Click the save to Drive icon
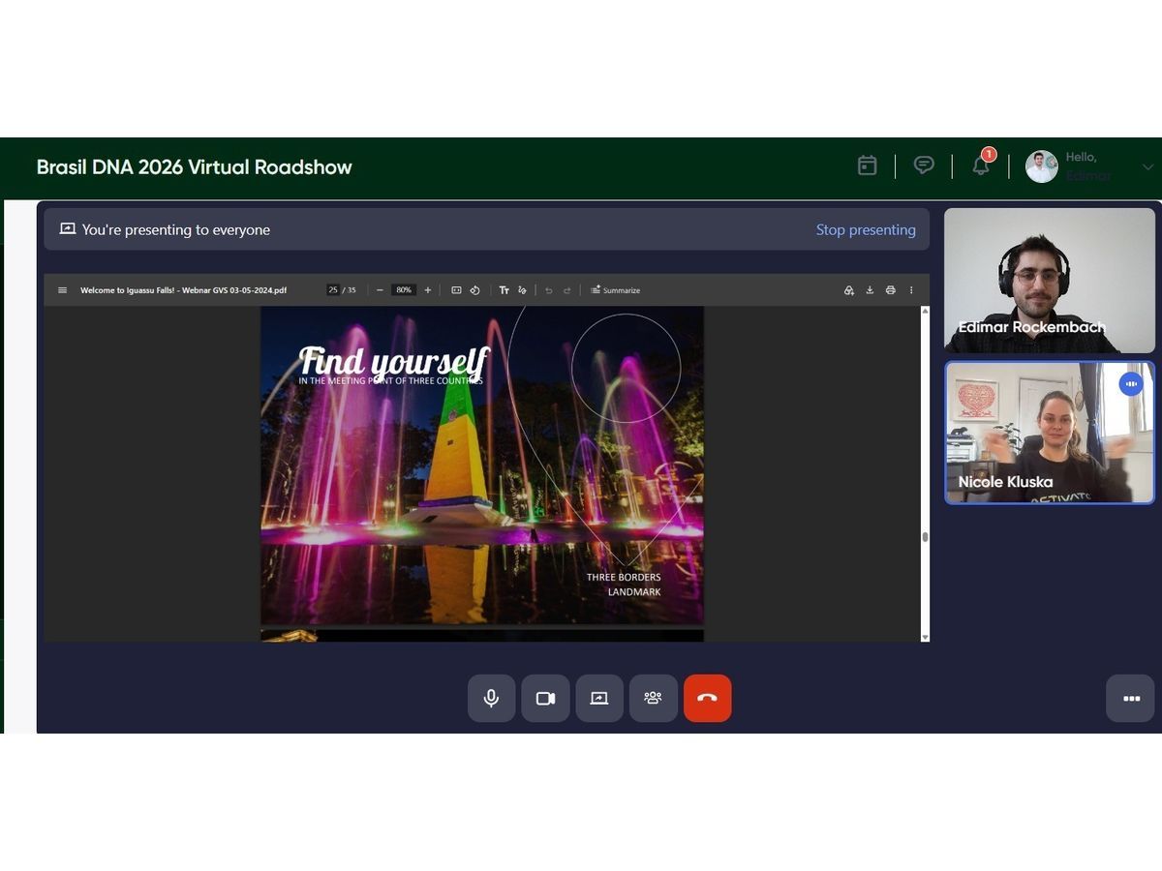 click(848, 290)
